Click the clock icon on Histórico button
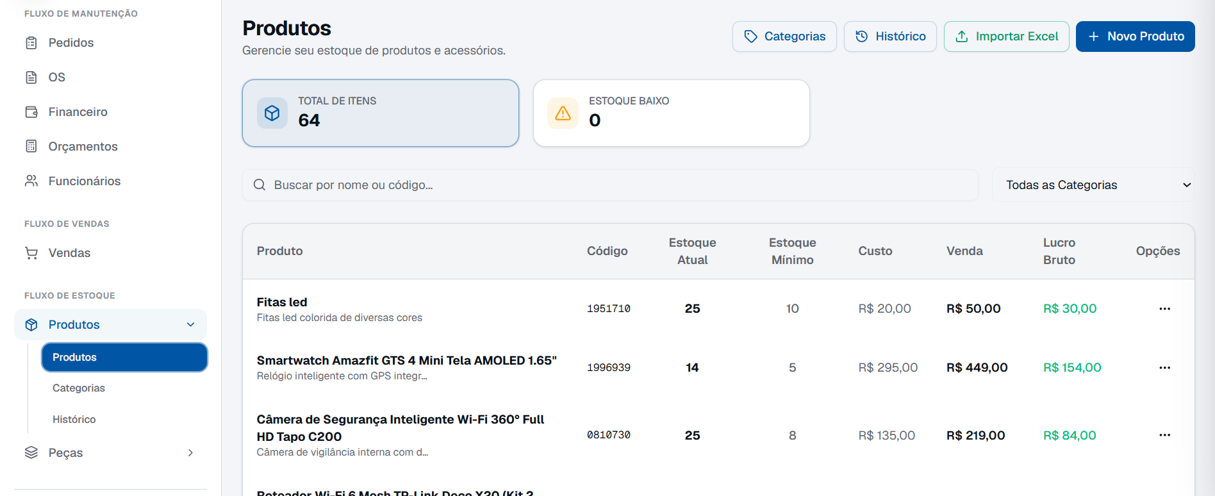This screenshot has height=496, width=1215. (862, 37)
